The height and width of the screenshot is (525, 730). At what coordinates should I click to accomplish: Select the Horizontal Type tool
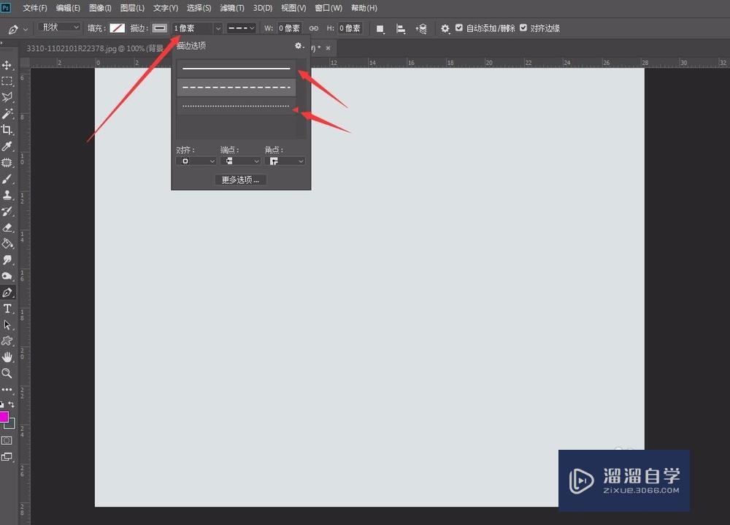[x=7, y=309]
